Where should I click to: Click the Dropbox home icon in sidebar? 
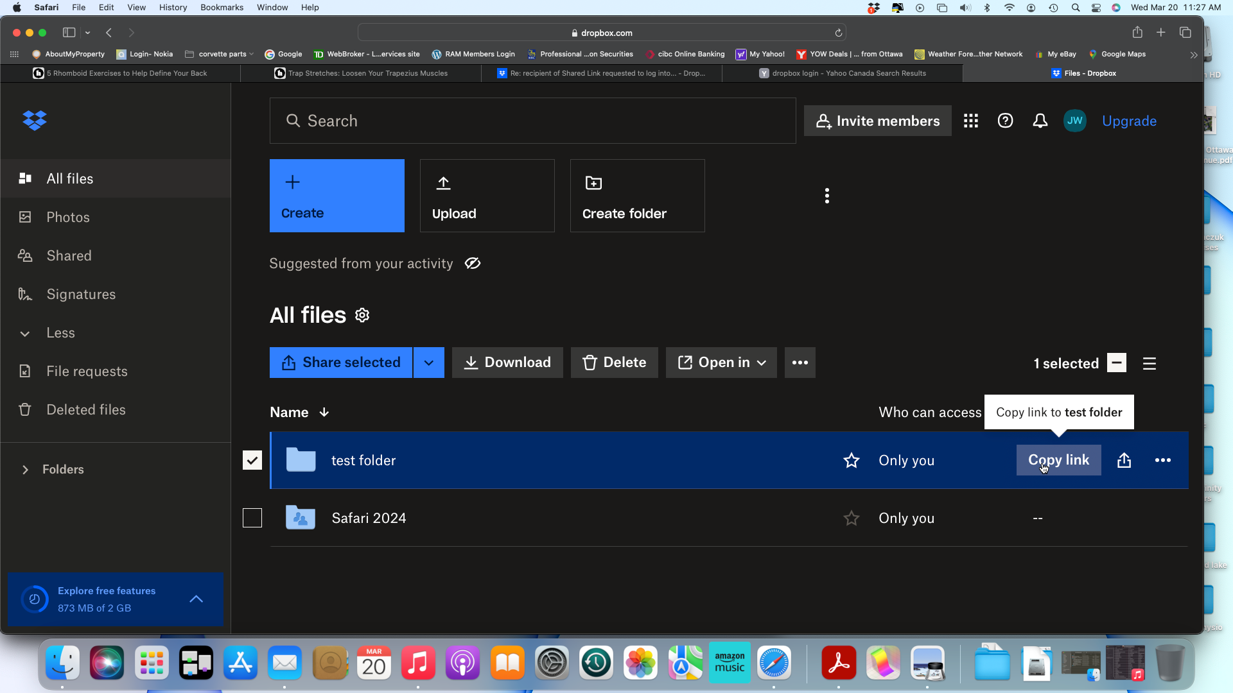tap(35, 119)
